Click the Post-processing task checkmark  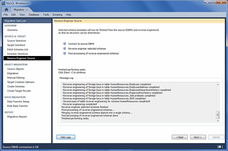pyautogui.click(x=65, y=53)
